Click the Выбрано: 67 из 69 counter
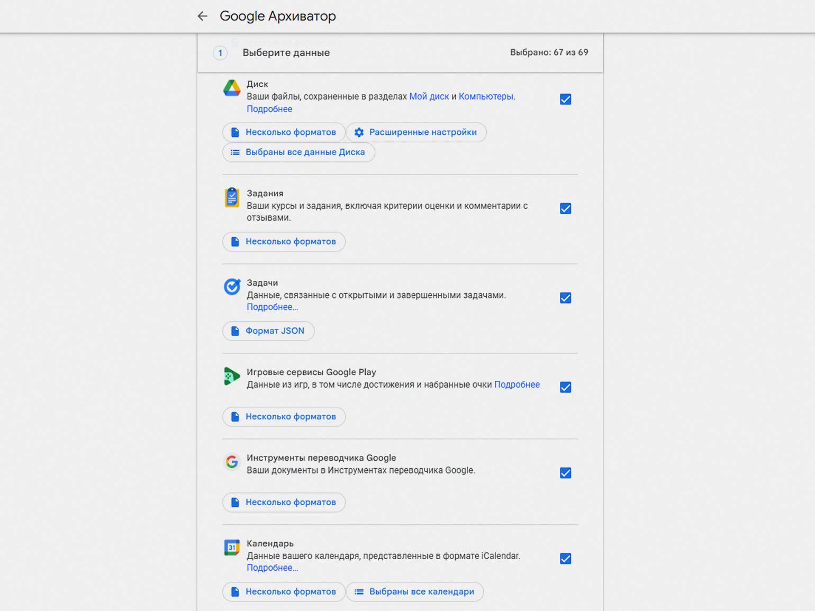 tap(549, 52)
